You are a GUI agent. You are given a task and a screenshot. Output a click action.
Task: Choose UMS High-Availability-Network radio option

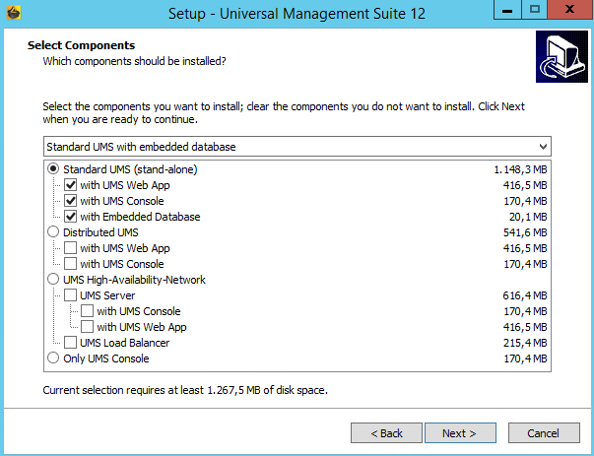click(53, 280)
